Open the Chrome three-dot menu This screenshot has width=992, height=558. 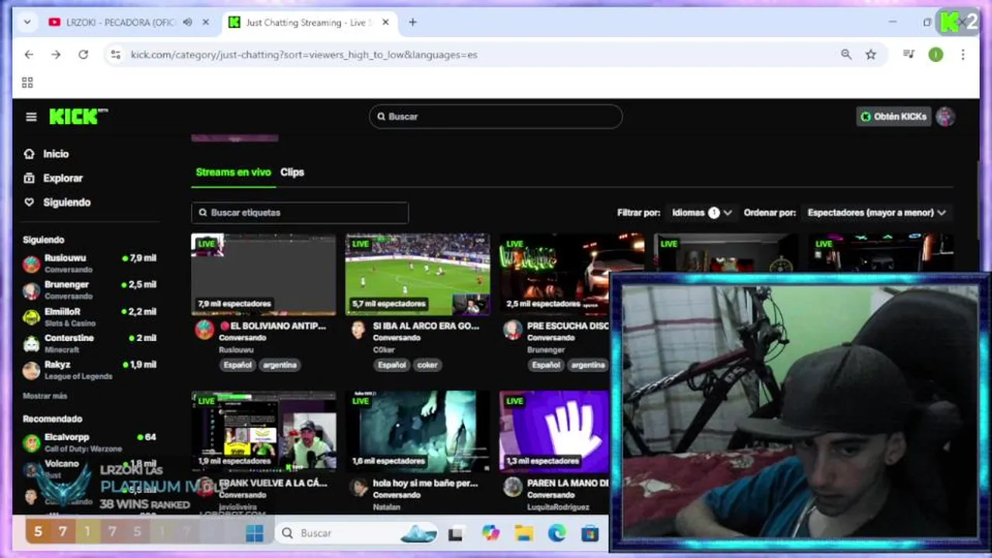click(x=963, y=54)
